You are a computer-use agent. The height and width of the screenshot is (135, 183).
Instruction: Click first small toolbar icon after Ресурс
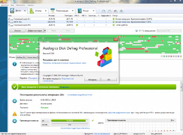pos(103,11)
